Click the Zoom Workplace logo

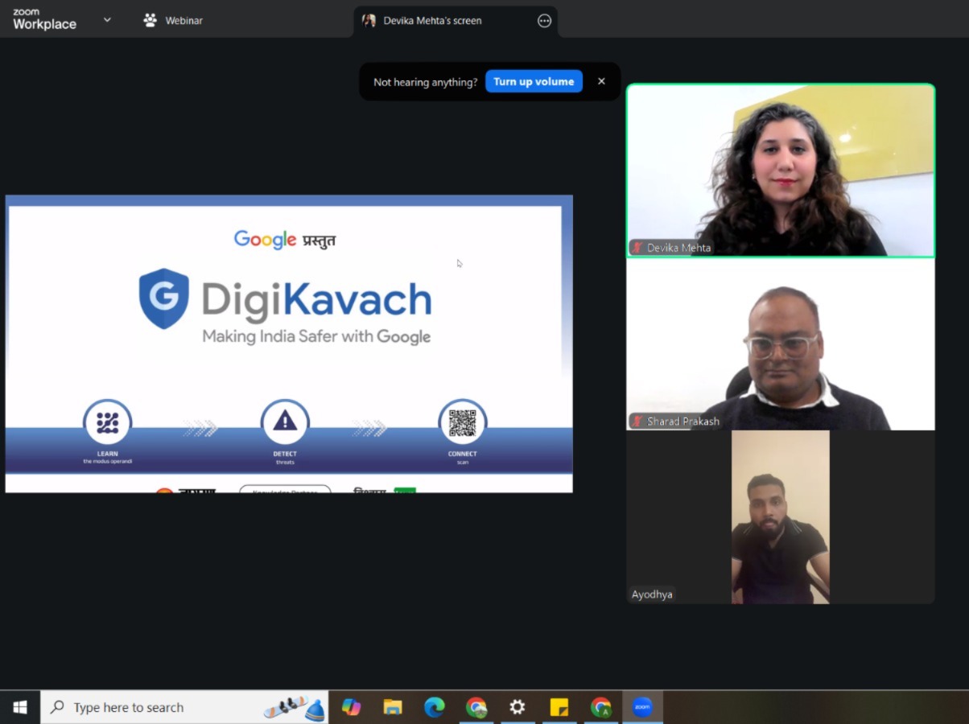44,20
